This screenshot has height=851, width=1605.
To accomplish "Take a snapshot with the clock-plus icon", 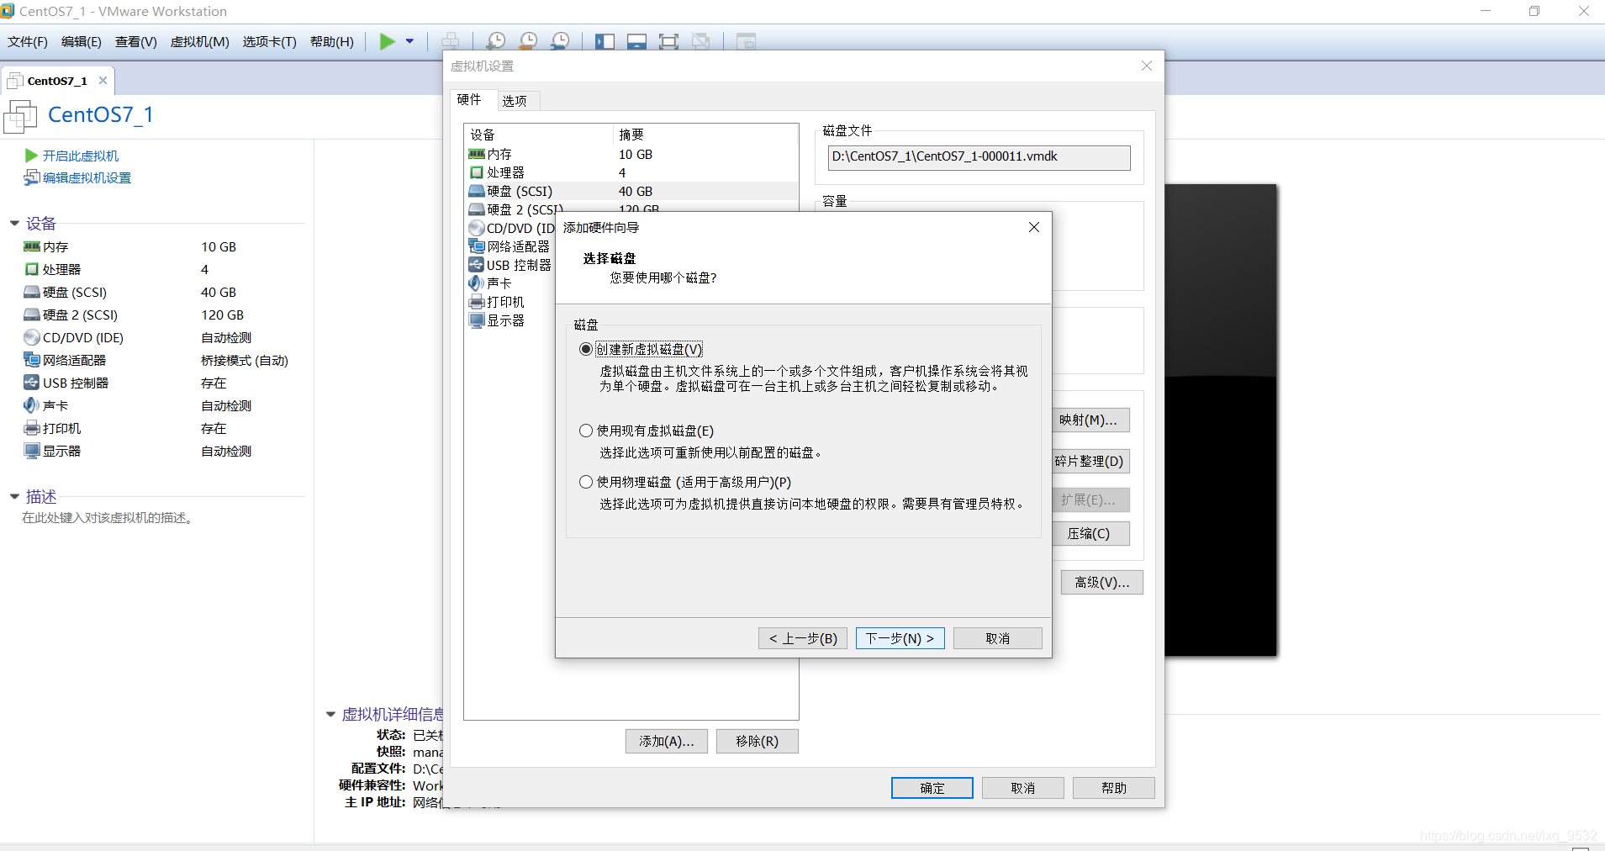I will pos(496,41).
